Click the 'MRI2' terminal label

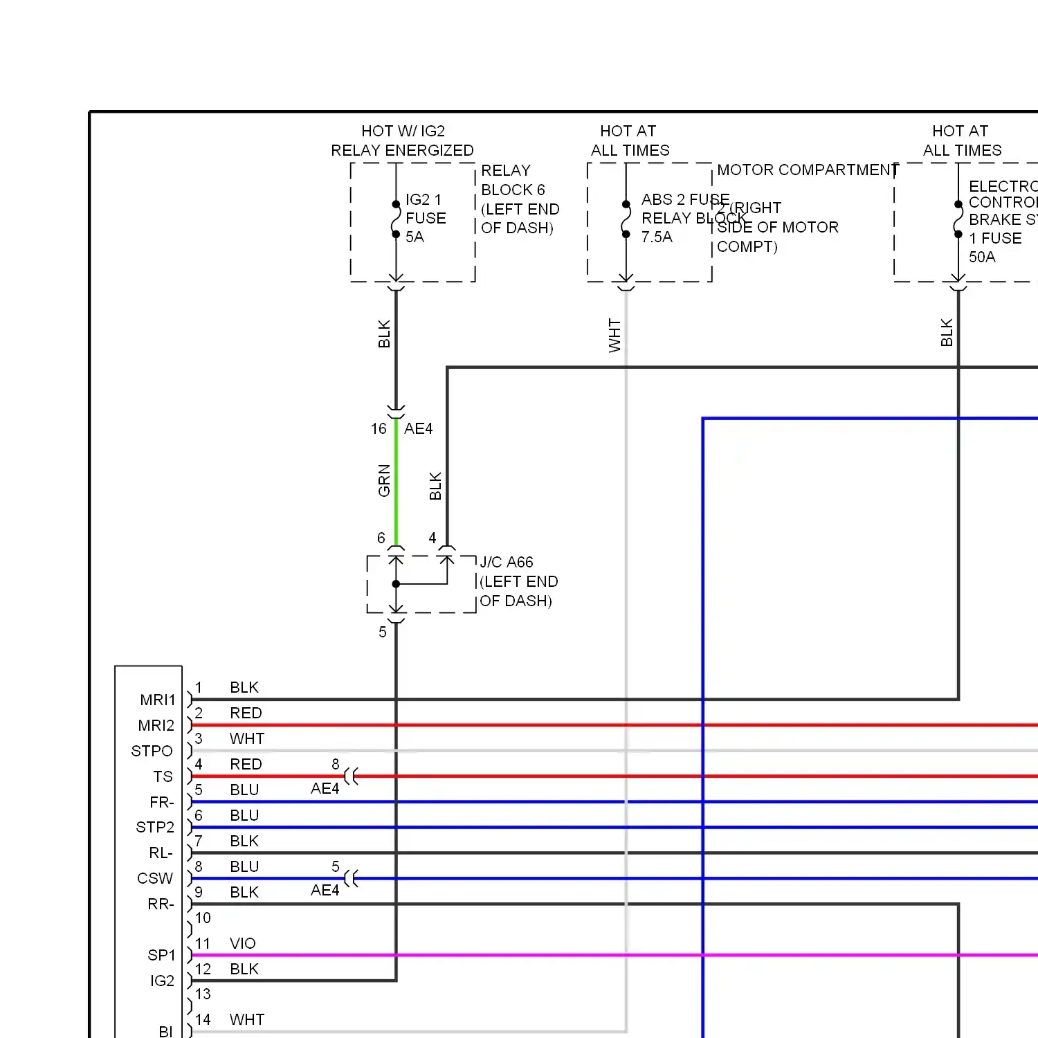click(156, 726)
